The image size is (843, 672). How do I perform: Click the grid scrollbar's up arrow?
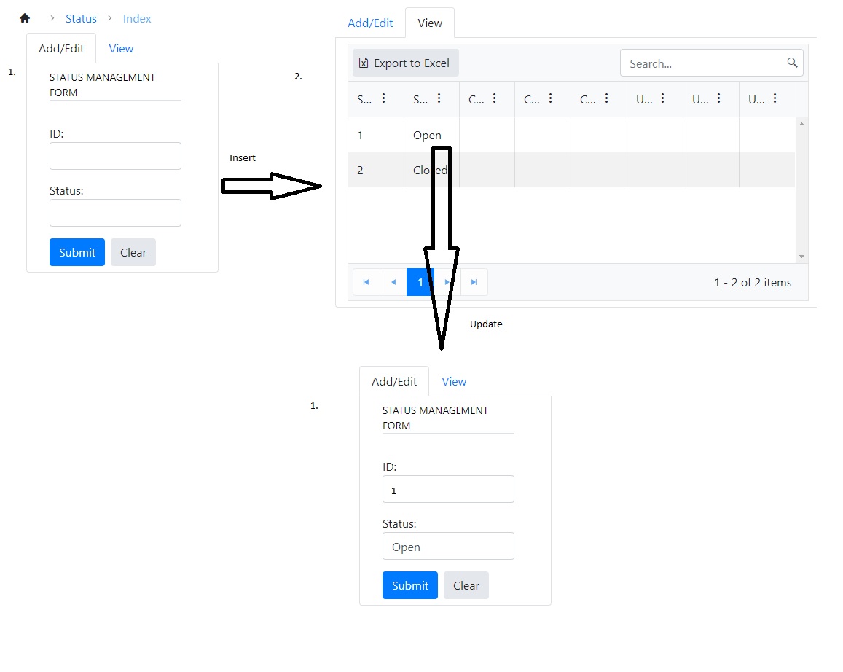[801, 125]
